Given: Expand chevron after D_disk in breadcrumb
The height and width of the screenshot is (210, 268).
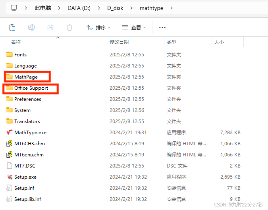Looking at the screenshot, I should pos(131,8).
